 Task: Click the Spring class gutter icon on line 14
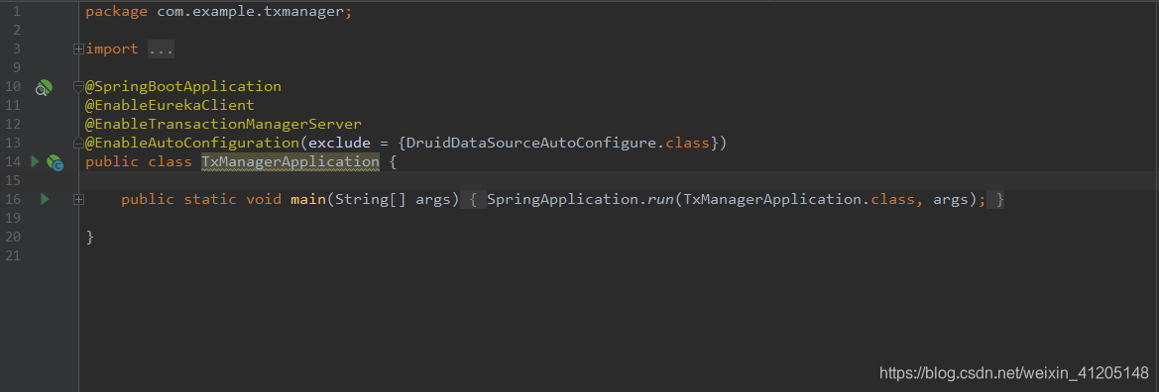coord(55,162)
